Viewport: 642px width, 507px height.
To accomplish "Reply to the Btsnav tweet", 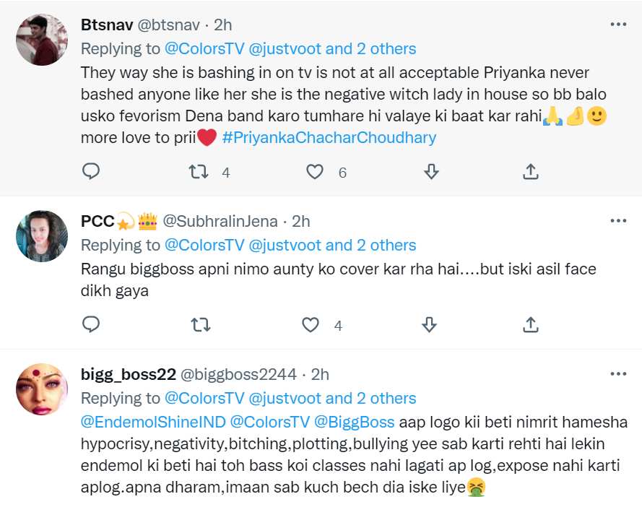I will (91, 172).
